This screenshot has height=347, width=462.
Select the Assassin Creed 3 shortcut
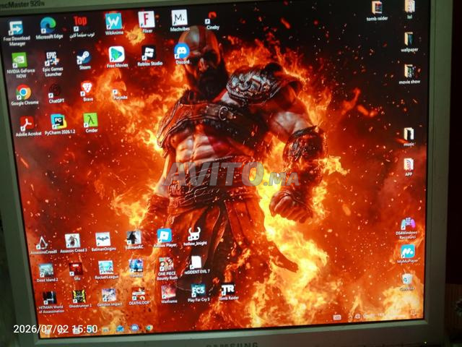72,241
